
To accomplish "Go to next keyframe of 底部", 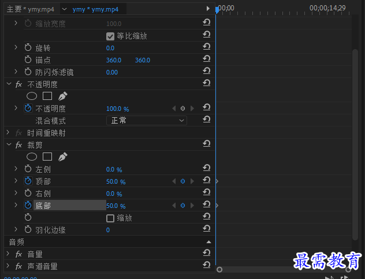I will tap(192, 206).
